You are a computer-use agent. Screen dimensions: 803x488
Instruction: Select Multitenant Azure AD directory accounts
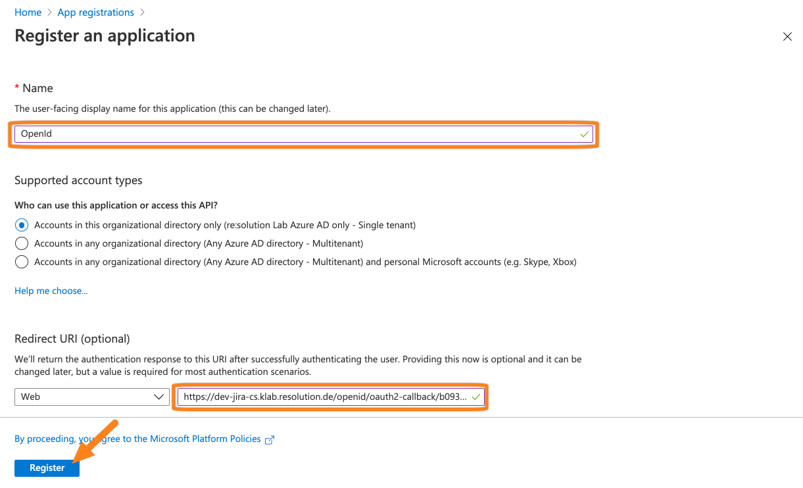22,243
